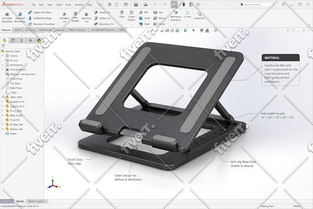313x209 pixels.
Task: Select the Revolved Cut tool
Action: (x=86, y=17)
